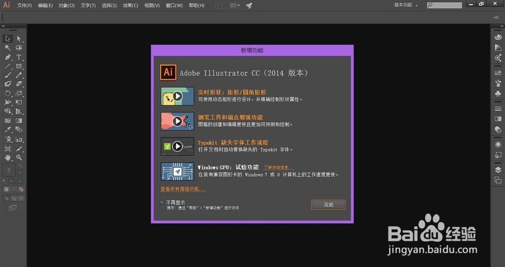Open the 文件(F) menu
Screen dimensions: 505x267
(x=24, y=6)
